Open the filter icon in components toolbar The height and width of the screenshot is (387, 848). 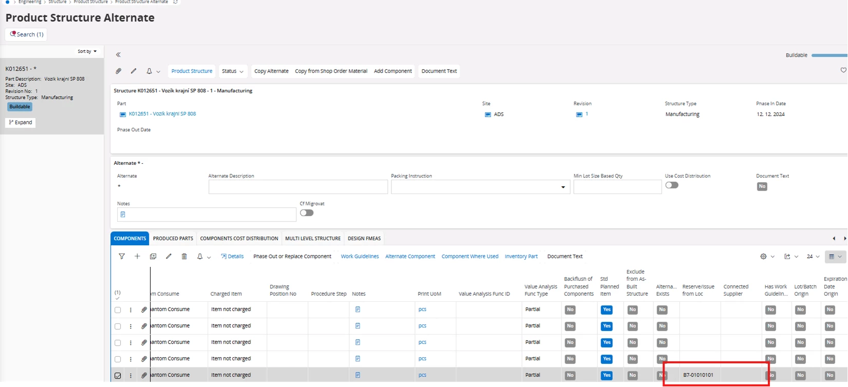click(122, 256)
